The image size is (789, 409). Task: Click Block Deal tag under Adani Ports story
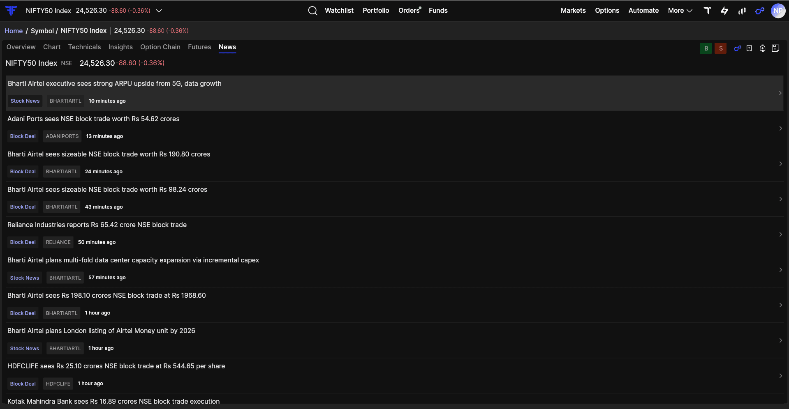click(23, 136)
